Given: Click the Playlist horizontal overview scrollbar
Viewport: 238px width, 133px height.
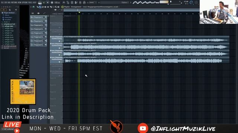Looking at the screenshot, I should coord(131,10).
